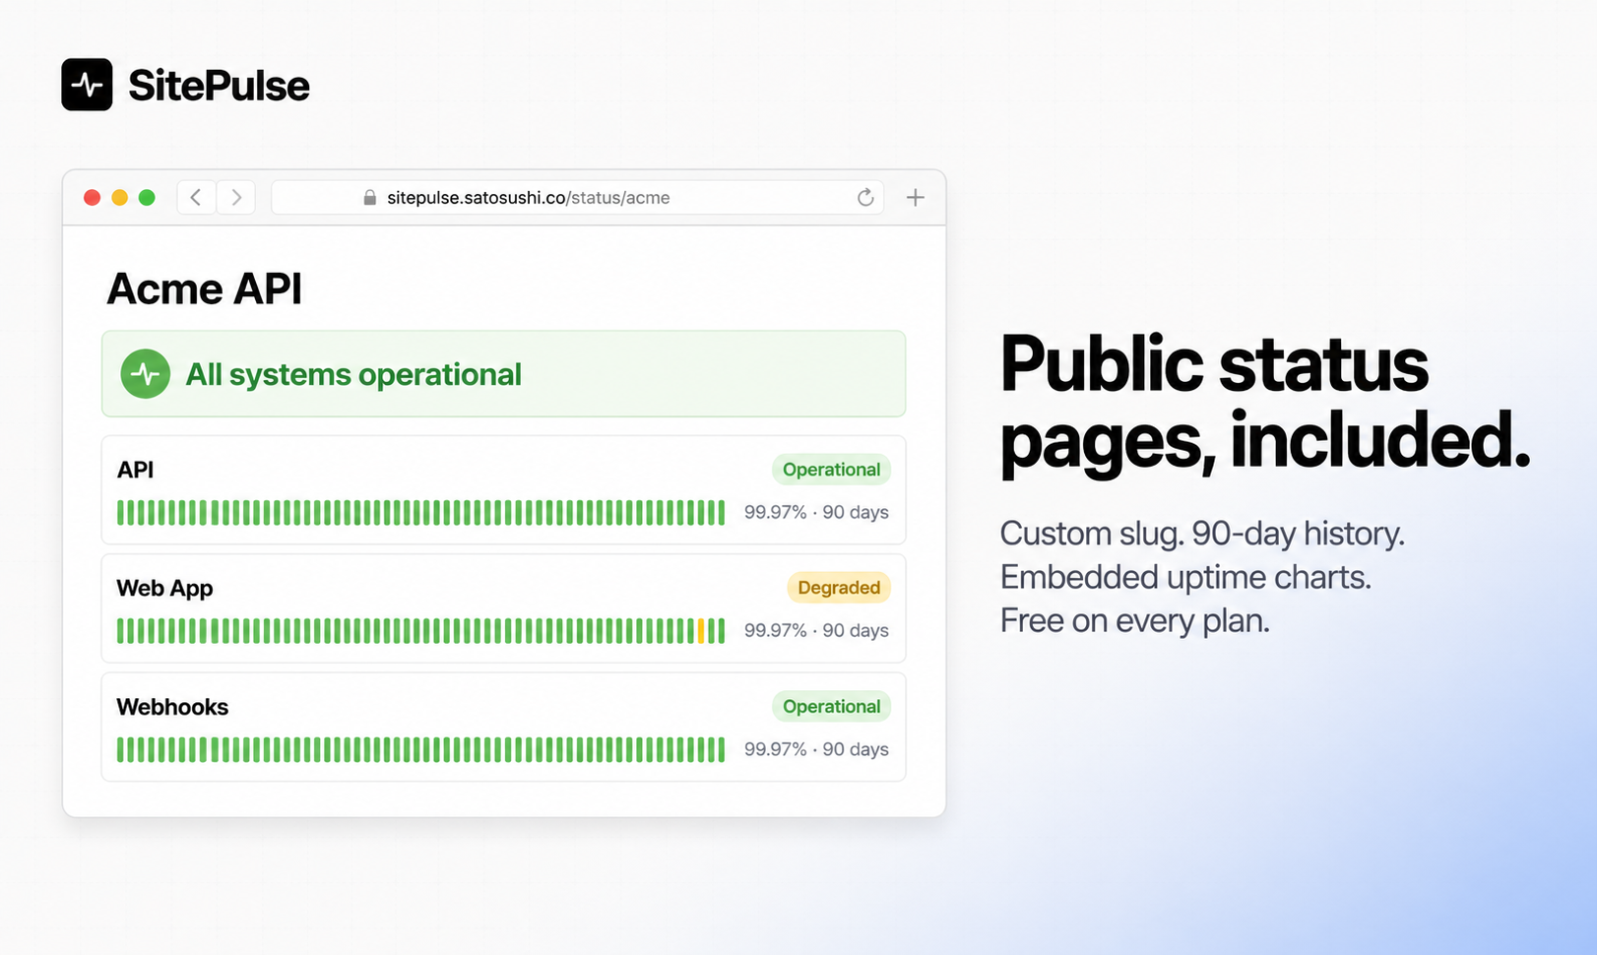Click the "Embedded uptime charts." line
This screenshot has width=1597, height=955.
pyautogui.click(x=1185, y=577)
